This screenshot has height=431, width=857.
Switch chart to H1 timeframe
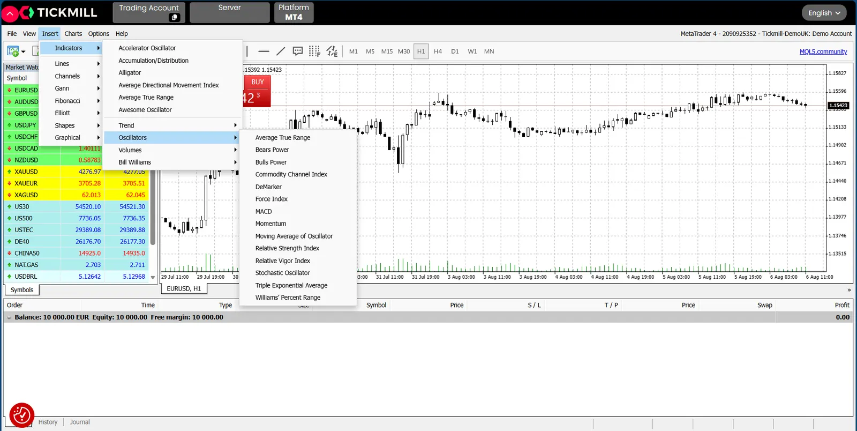tap(421, 51)
